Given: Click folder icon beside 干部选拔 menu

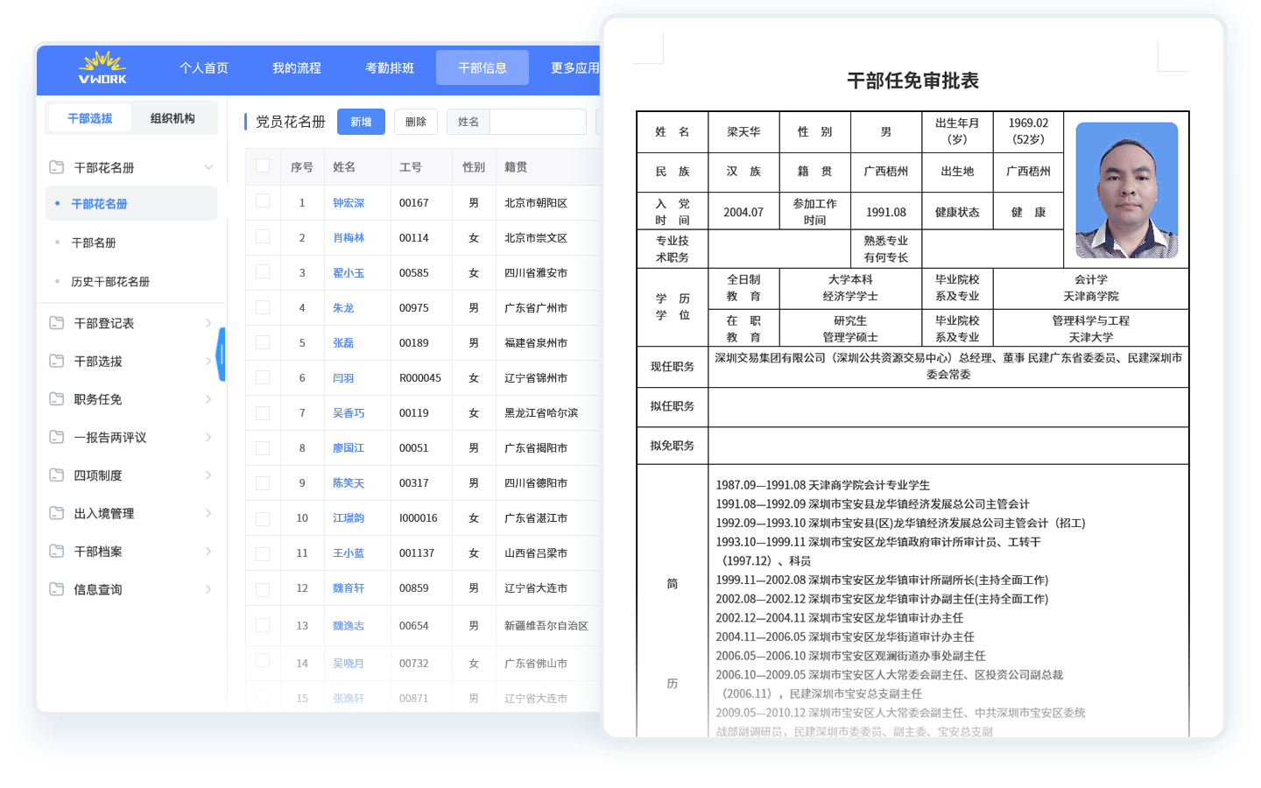Looking at the screenshot, I should [57, 361].
